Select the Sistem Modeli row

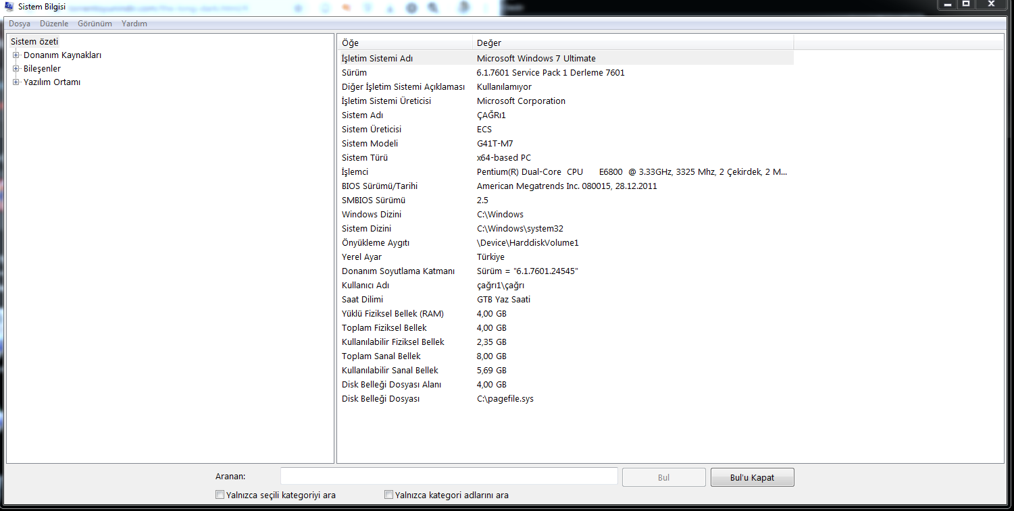(x=565, y=144)
